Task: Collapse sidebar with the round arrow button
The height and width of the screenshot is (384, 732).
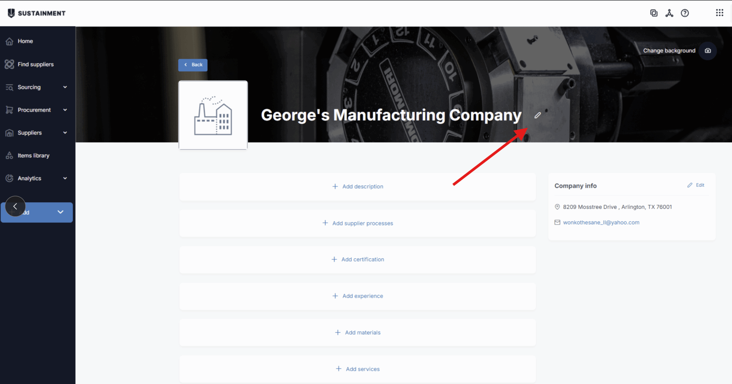Action: click(15, 206)
